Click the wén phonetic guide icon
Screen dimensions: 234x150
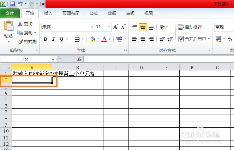tap(119, 39)
